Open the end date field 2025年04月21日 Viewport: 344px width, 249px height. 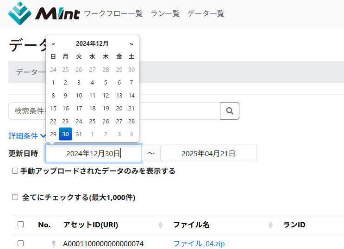208,153
